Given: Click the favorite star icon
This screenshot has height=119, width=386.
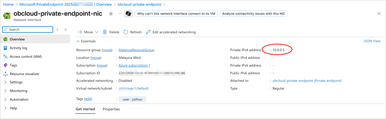Looking at the screenshot, I should pyautogui.click(x=111, y=14).
